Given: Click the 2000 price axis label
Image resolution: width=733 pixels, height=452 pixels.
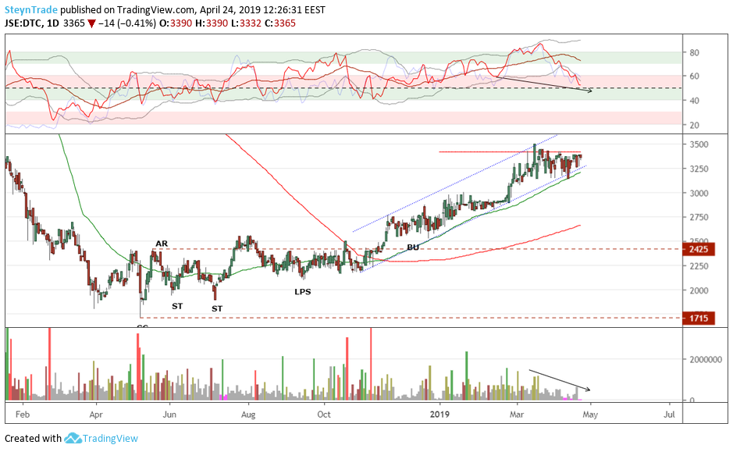Looking at the screenshot, I should click(699, 290).
